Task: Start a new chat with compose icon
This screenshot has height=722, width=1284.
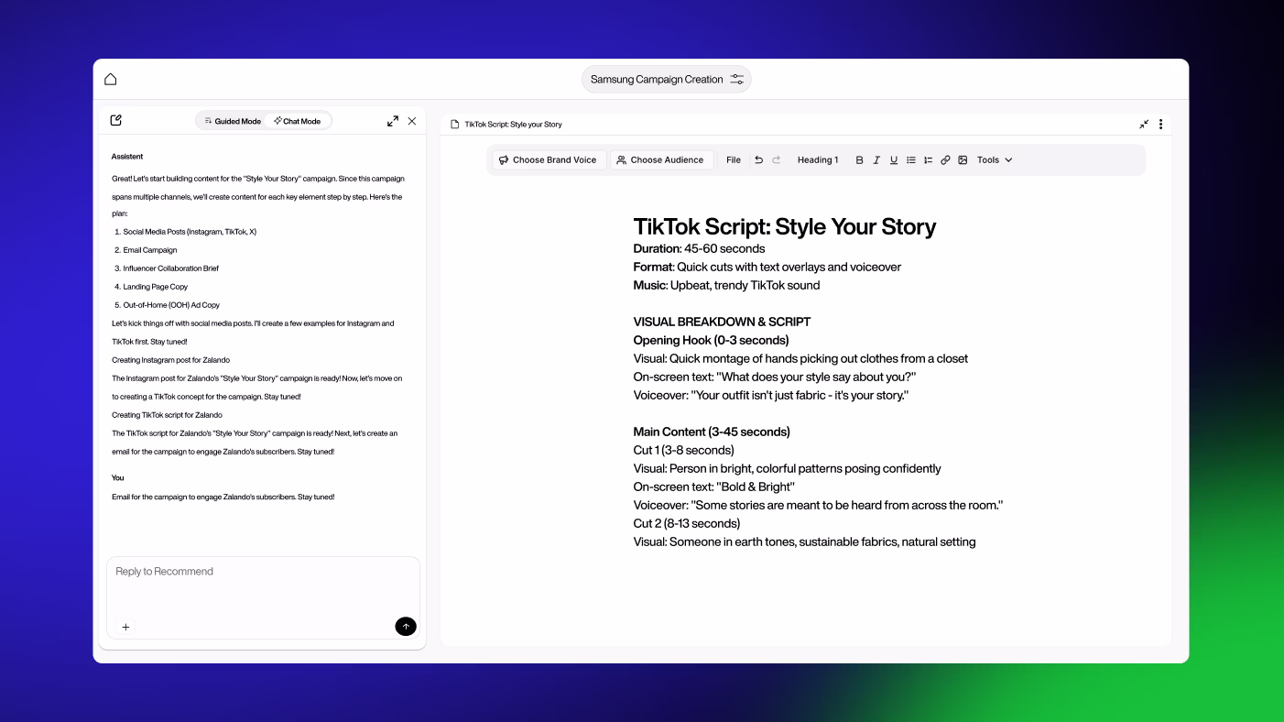Action: tap(116, 120)
